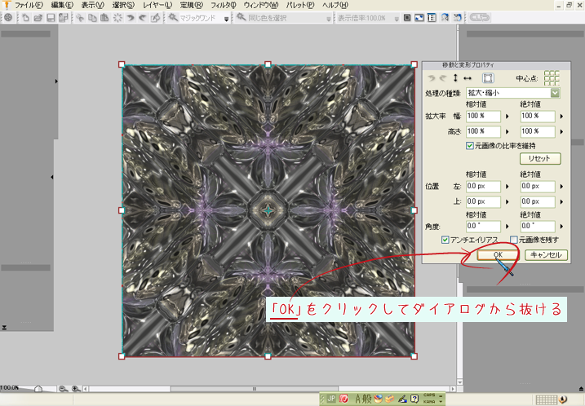Select the center point grid icon
The width and height of the screenshot is (585, 406).
coord(552,78)
